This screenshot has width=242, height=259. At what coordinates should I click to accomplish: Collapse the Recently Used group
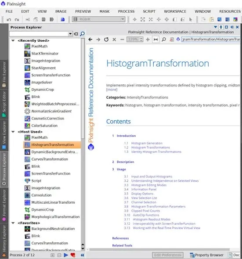pyautogui.click(x=13, y=41)
